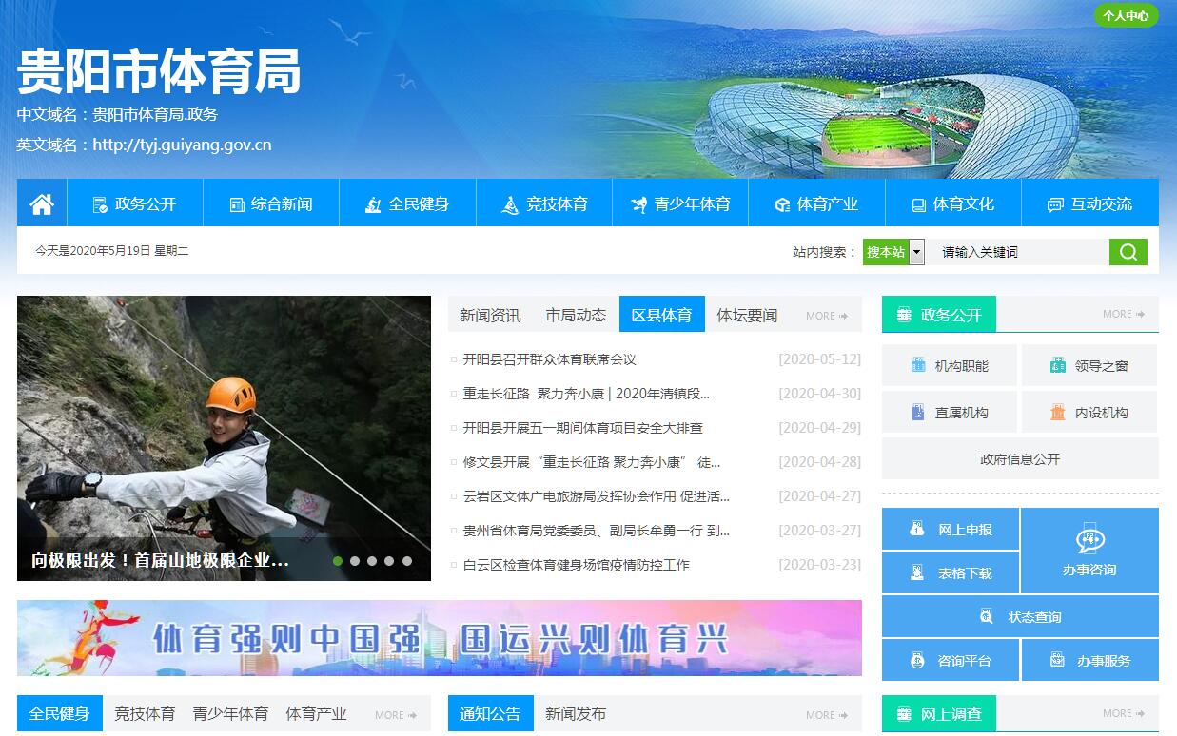The width and height of the screenshot is (1177, 736).
Task: Click the 青少年体育 nav bar icon
Action: [x=638, y=204]
